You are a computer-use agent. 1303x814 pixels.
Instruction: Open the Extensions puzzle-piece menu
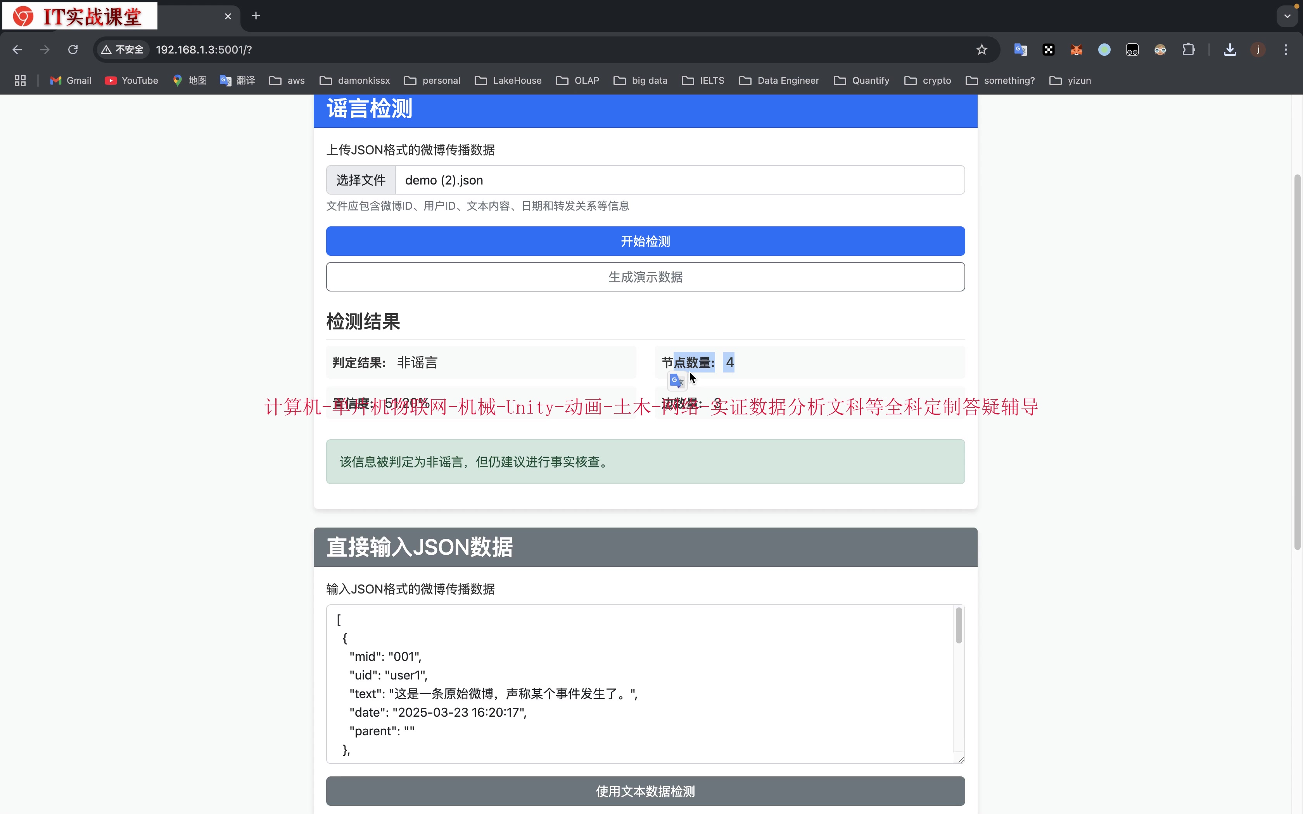[1188, 50]
